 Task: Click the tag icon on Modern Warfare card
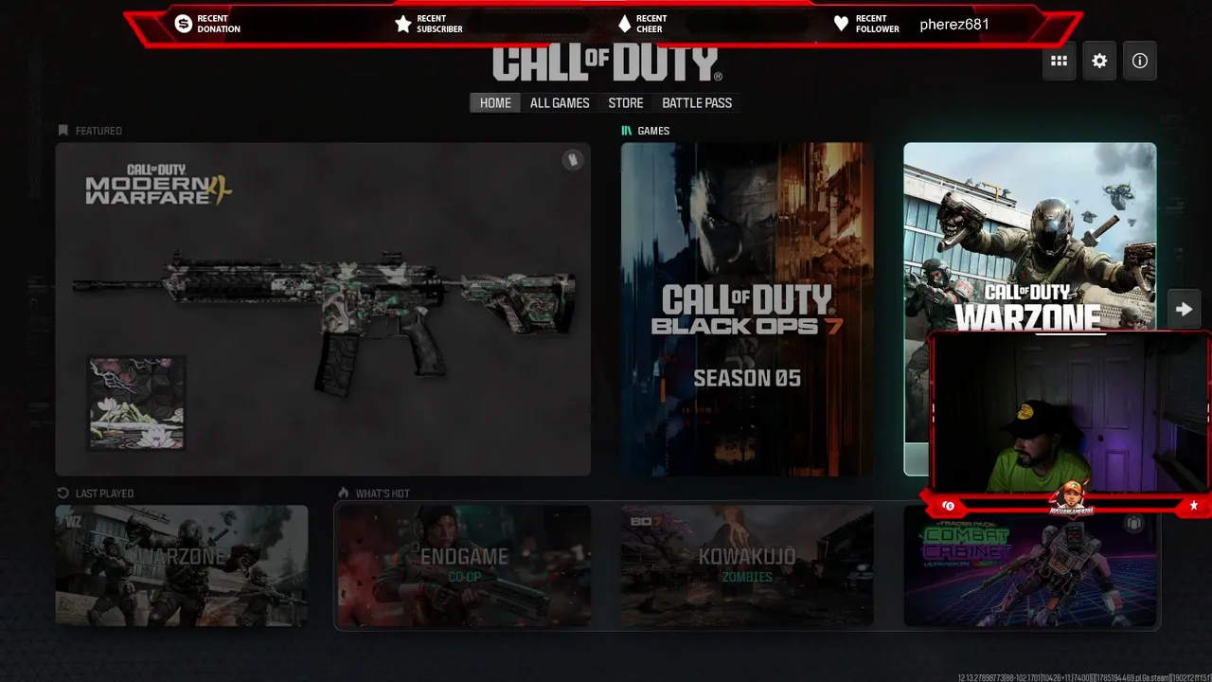(572, 160)
